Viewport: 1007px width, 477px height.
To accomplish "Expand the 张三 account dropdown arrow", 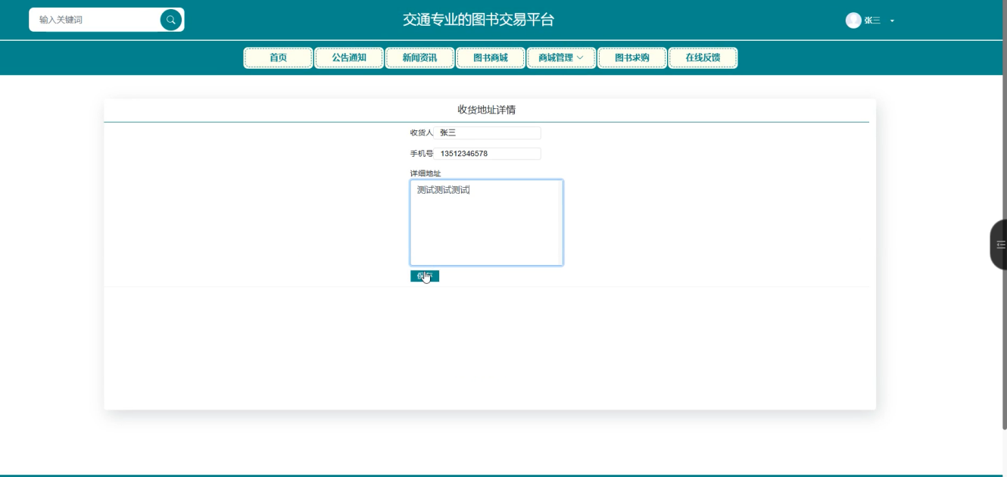I will pyautogui.click(x=892, y=21).
